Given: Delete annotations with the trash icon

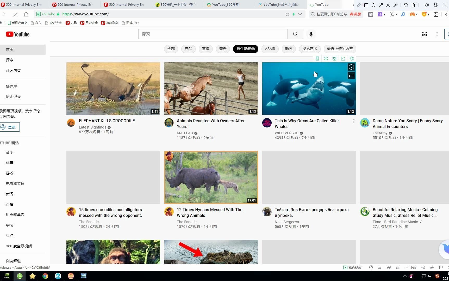Looking at the screenshot, I should coord(413,5).
